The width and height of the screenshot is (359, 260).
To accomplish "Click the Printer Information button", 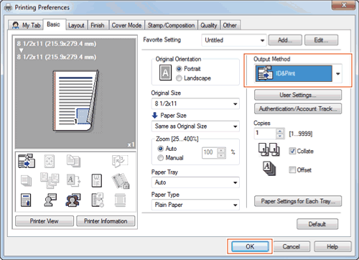I will coord(106,221).
